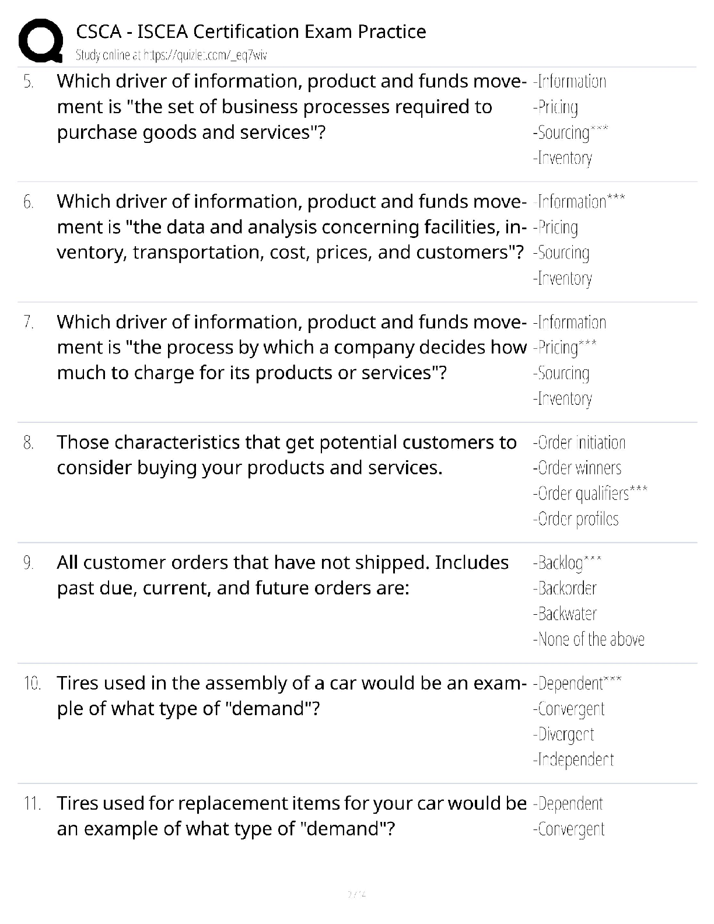Image resolution: width=714 pixels, height=924 pixels.
Task: Select Dependent*** in question 10
Action: click(577, 683)
